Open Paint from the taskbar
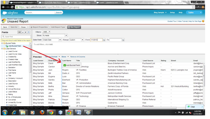 88,112
